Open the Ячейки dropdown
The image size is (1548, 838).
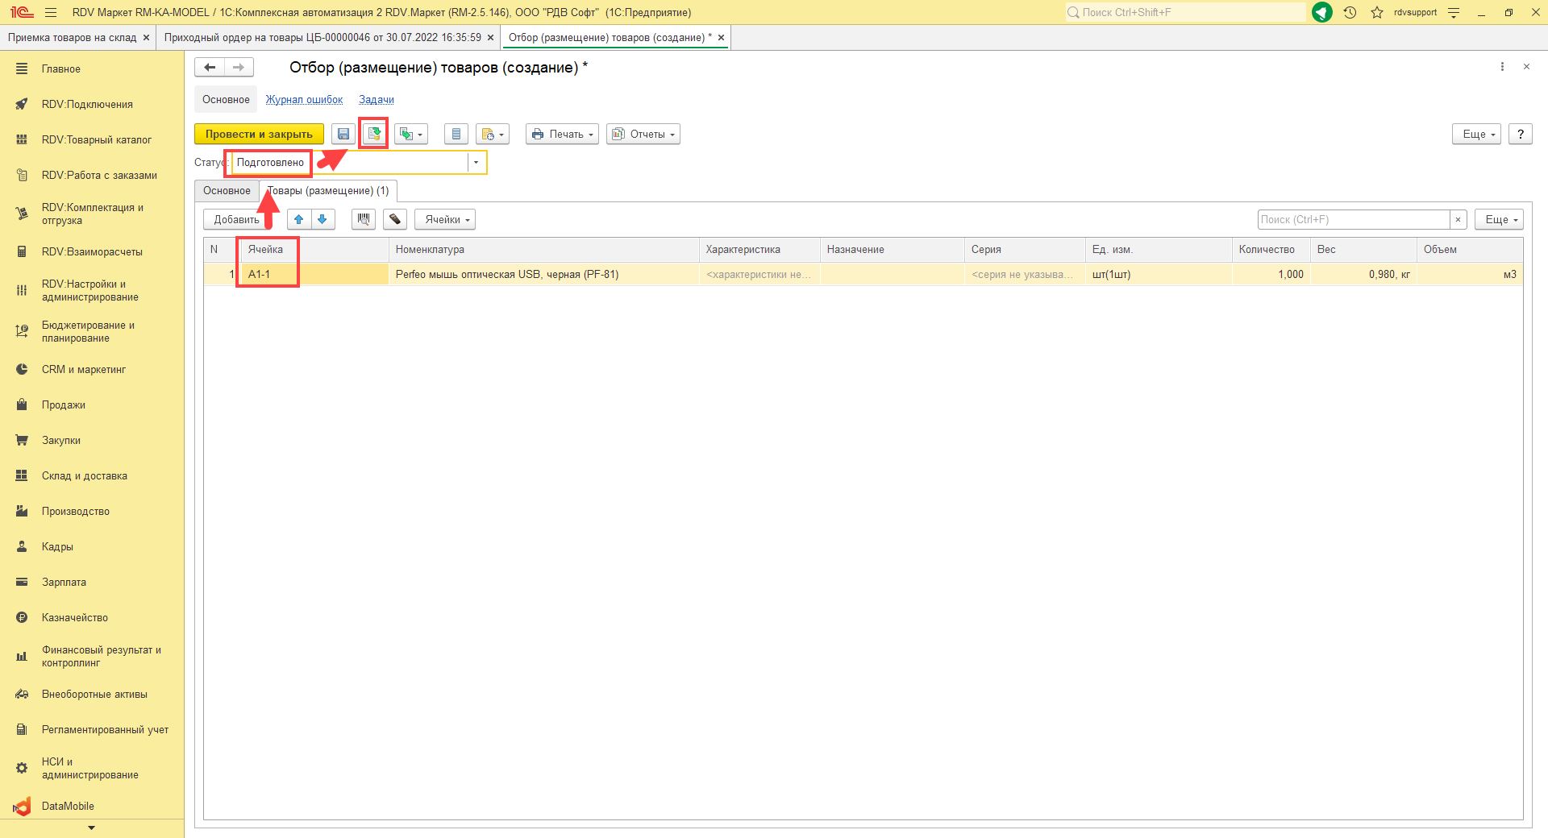click(445, 219)
